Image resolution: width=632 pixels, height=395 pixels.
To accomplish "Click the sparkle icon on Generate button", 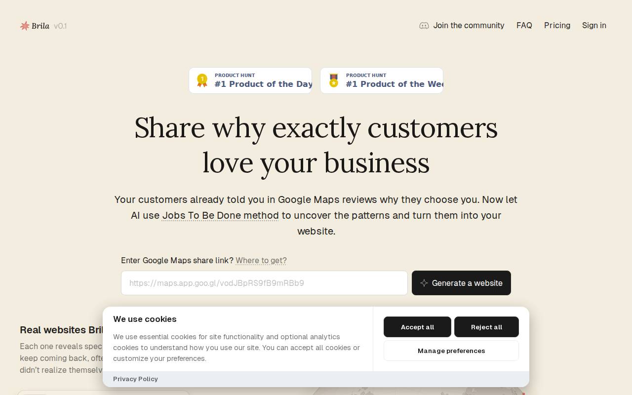I will pyautogui.click(x=424, y=283).
